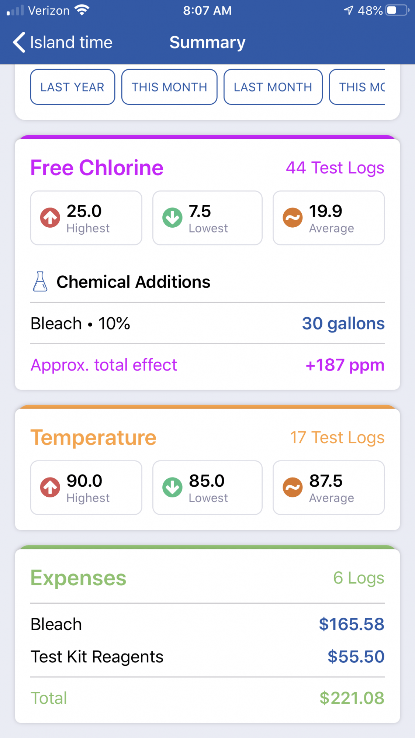The height and width of the screenshot is (738, 415).
Task: Choose the LAST MONTH filter
Action: [x=273, y=87]
